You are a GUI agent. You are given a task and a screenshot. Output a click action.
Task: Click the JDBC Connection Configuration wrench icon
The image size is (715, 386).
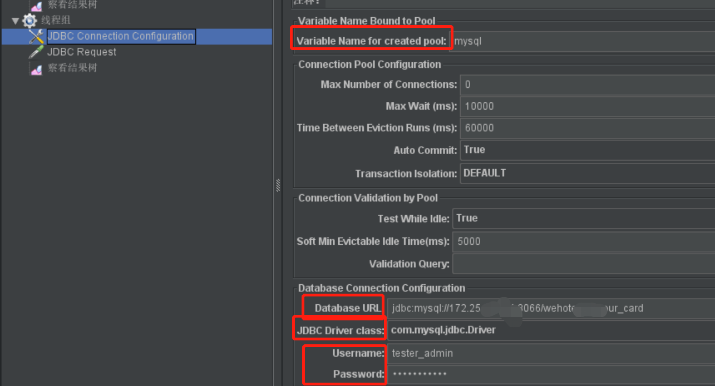(36, 37)
